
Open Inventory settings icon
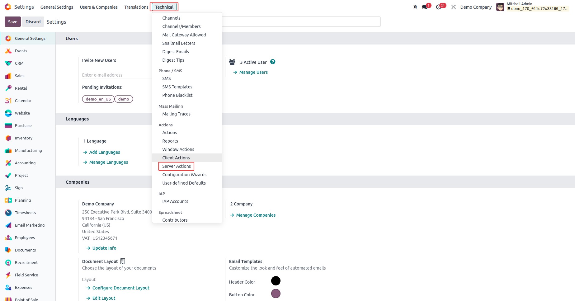tap(8, 138)
